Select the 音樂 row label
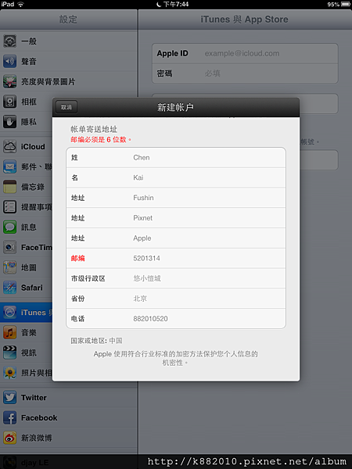Image resolution: width=352 pixels, height=469 pixels. (29, 333)
